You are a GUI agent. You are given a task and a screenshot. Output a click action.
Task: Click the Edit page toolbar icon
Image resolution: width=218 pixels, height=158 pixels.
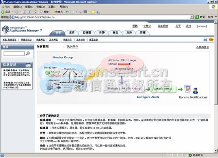[x=86, y=12]
